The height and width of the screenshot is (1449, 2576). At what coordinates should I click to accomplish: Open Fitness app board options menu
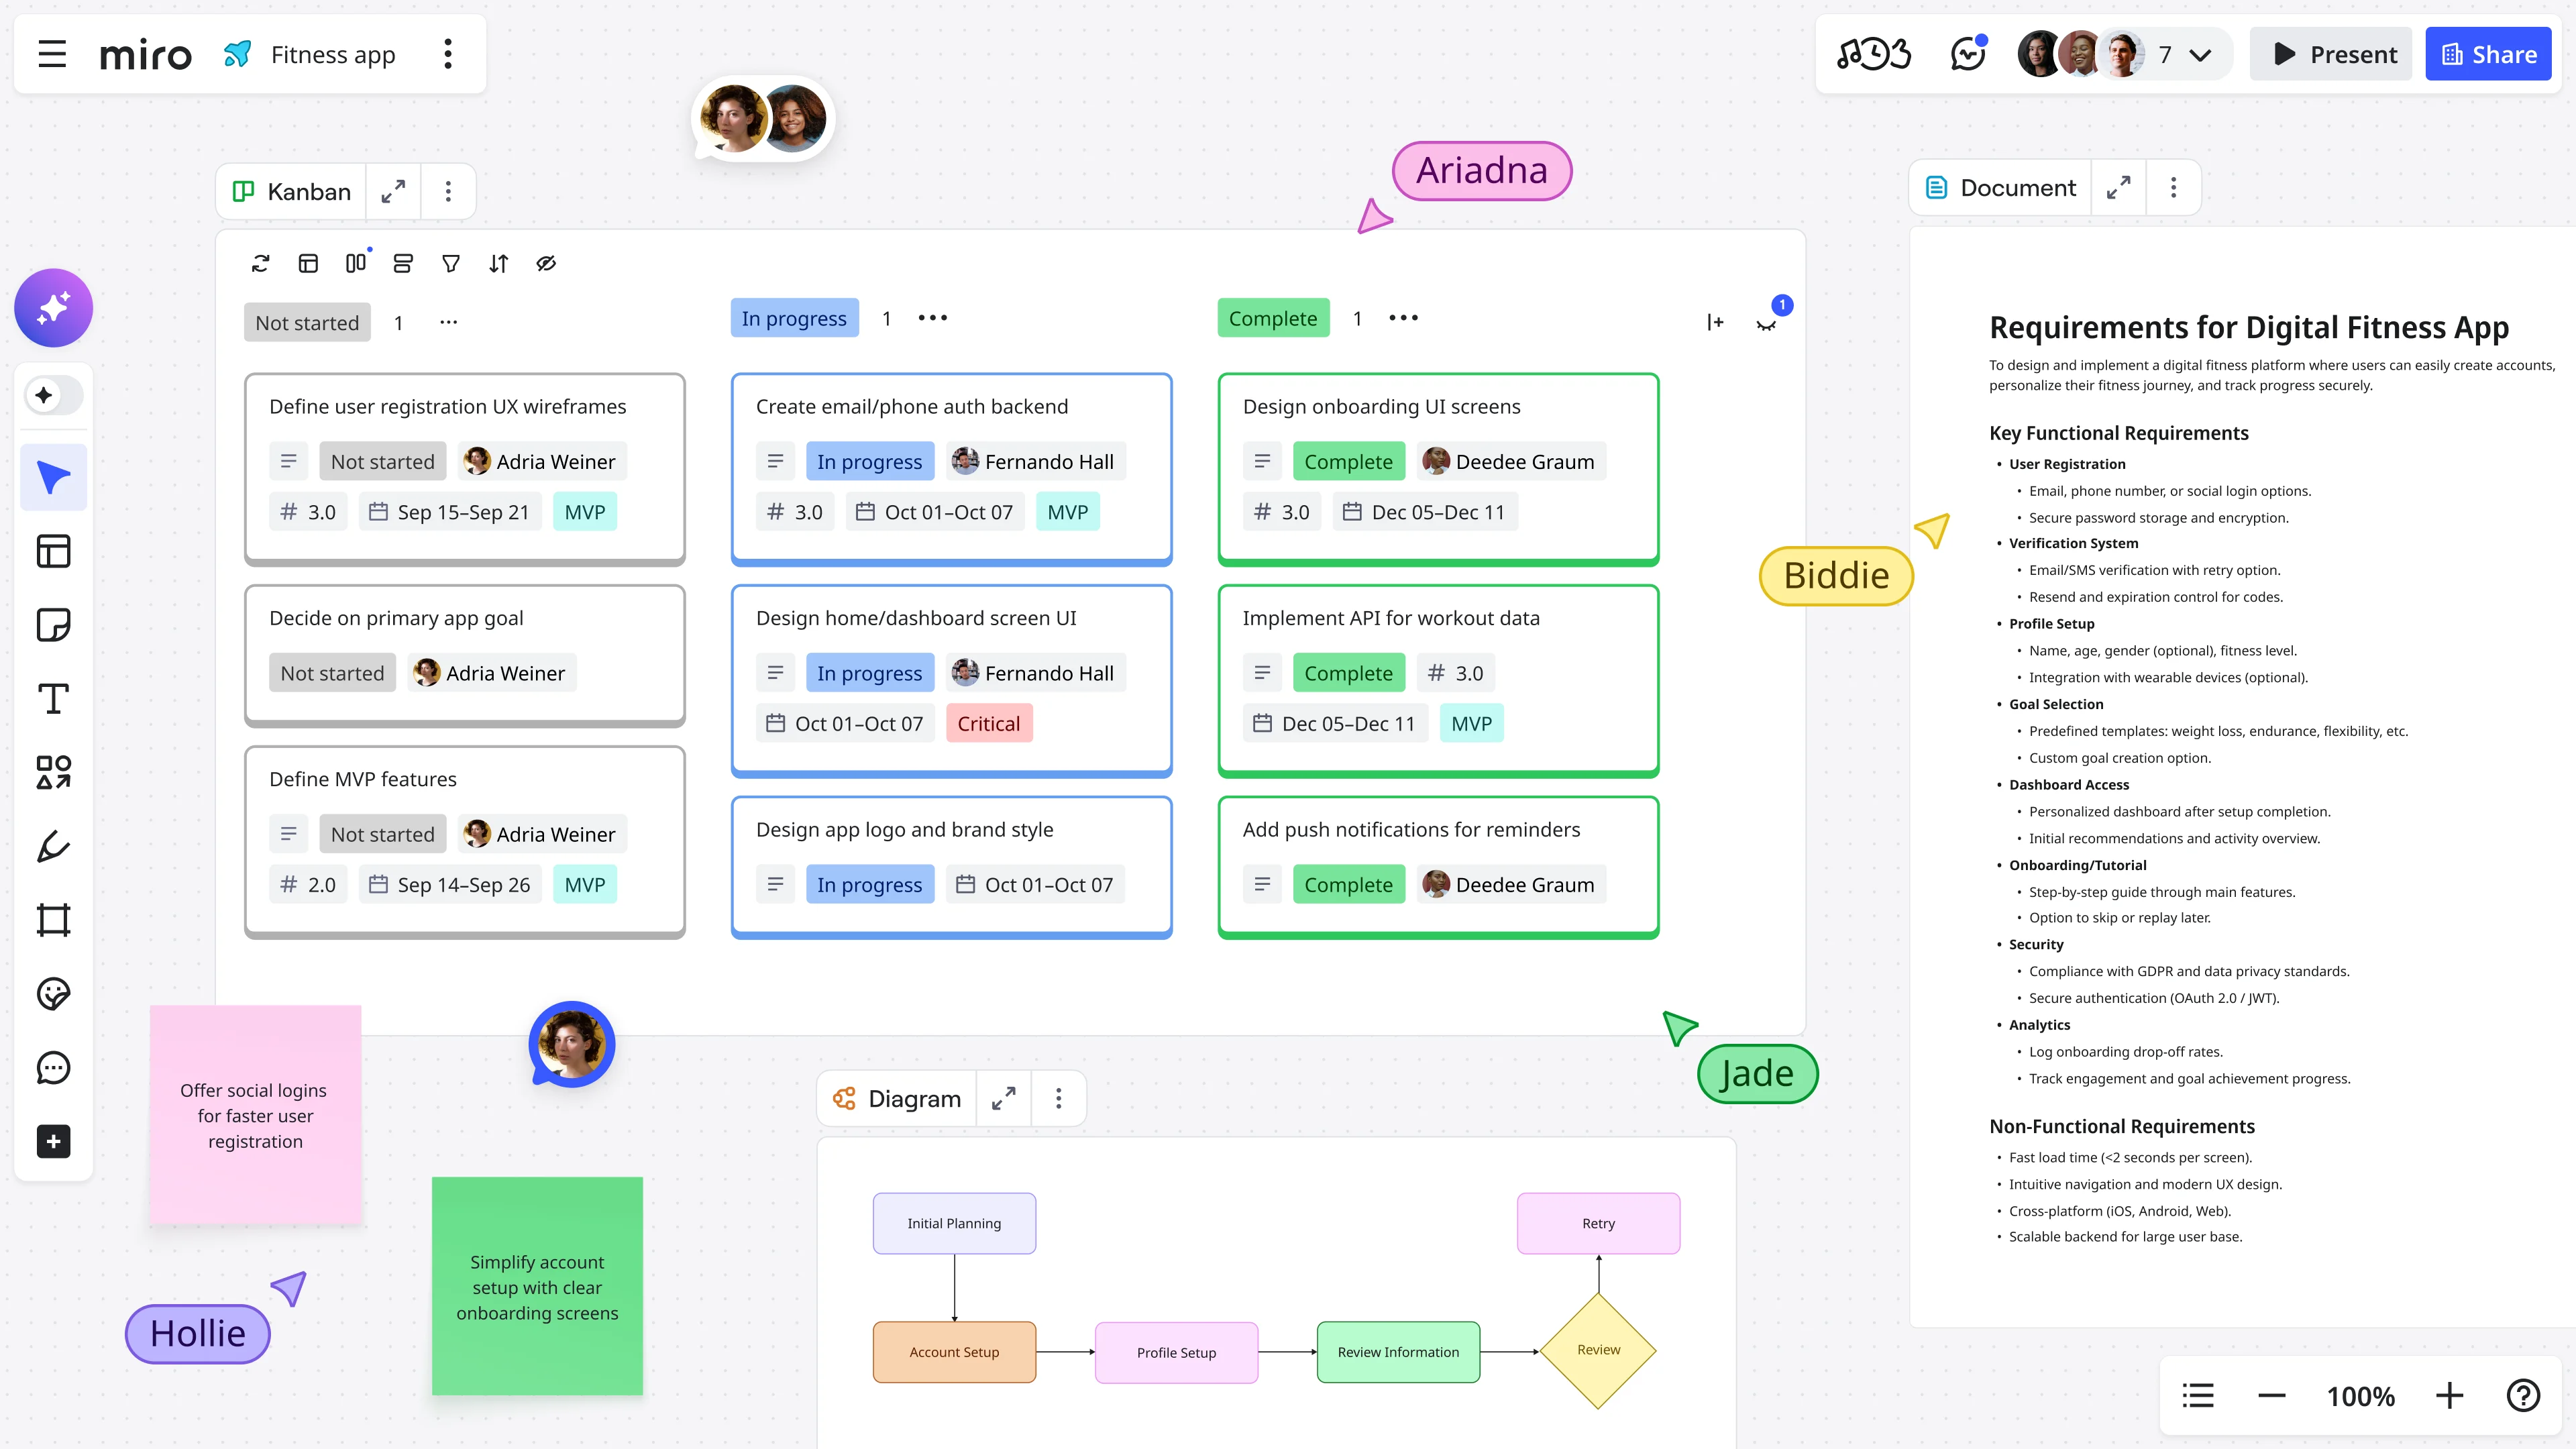(x=448, y=54)
